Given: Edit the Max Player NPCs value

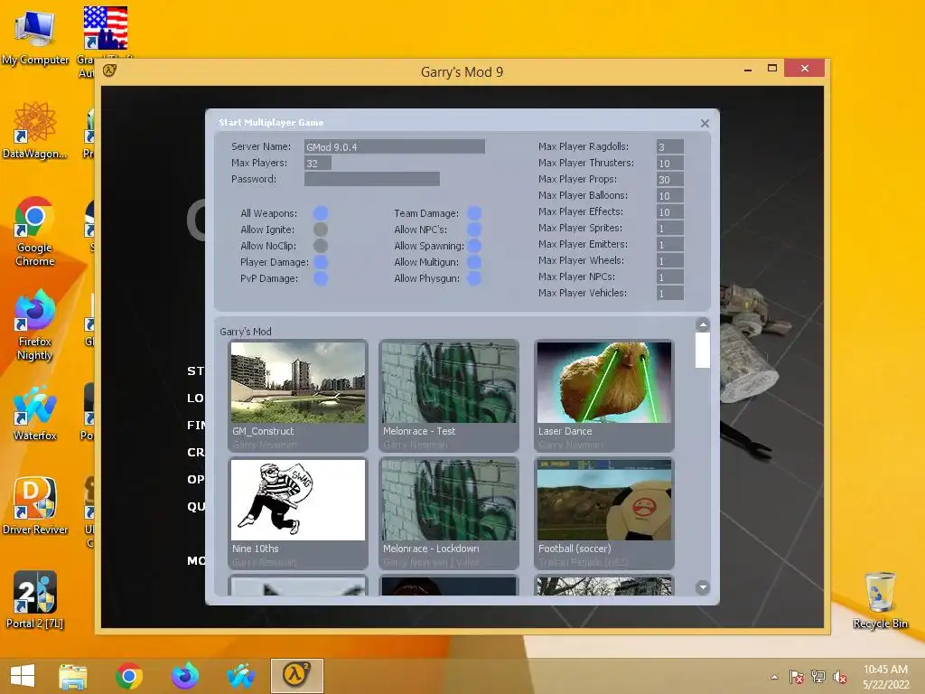Looking at the screenshot, I should pos(670,277).
